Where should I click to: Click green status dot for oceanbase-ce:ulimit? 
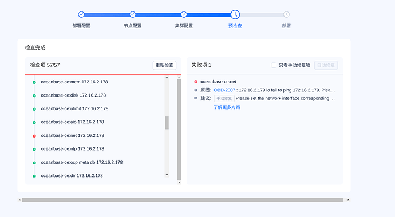(x=34, y=109)
